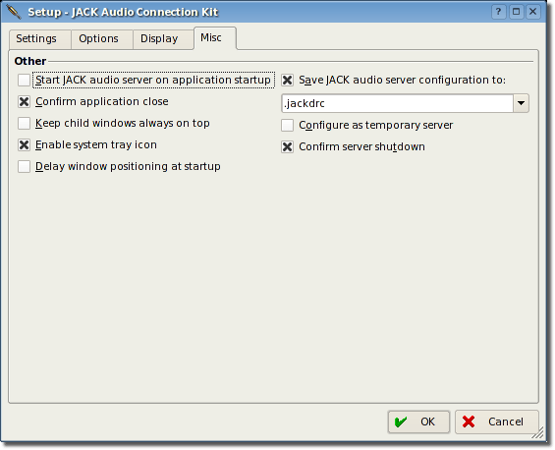Open the Options tab

tap(101, 38)
